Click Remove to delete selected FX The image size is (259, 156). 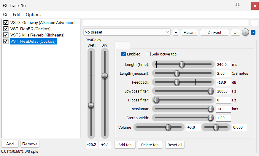30,144
